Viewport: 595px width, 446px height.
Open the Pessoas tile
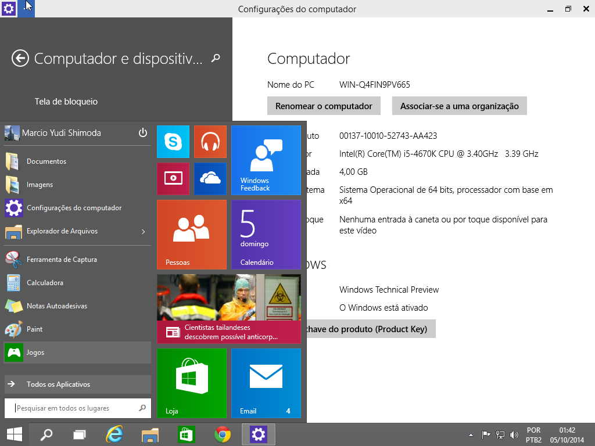click(x=192, y=235)
